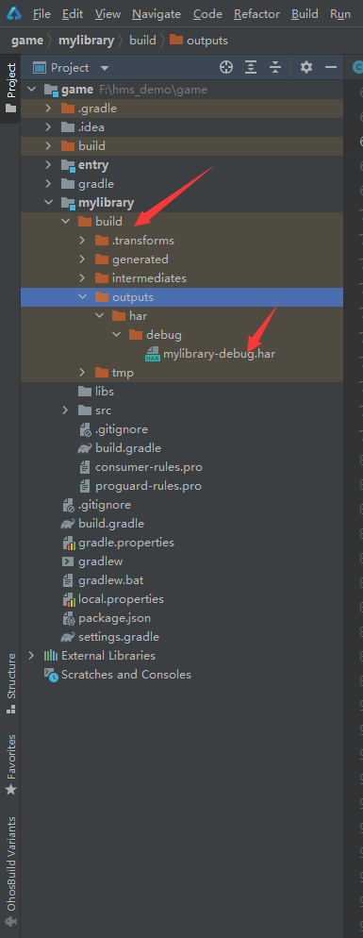The image size is (363, 938).
Task: Click the HAR file icon of mylibrary-debug.har
Action: click(x=153, y=354)
